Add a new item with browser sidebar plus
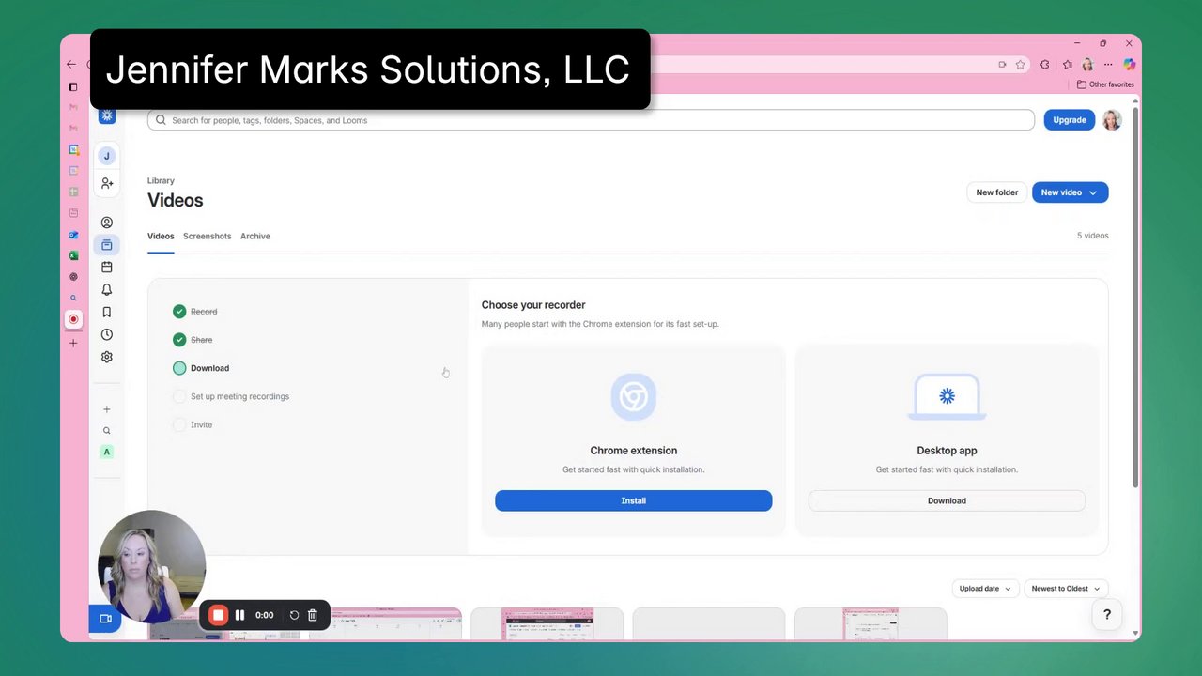Viewport: 1202px width, 676px height. coord(73,343)
